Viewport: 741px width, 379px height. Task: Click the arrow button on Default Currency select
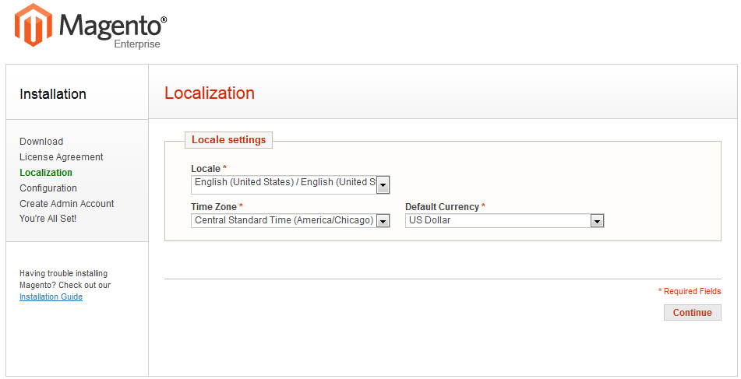(x=597, y=221)
